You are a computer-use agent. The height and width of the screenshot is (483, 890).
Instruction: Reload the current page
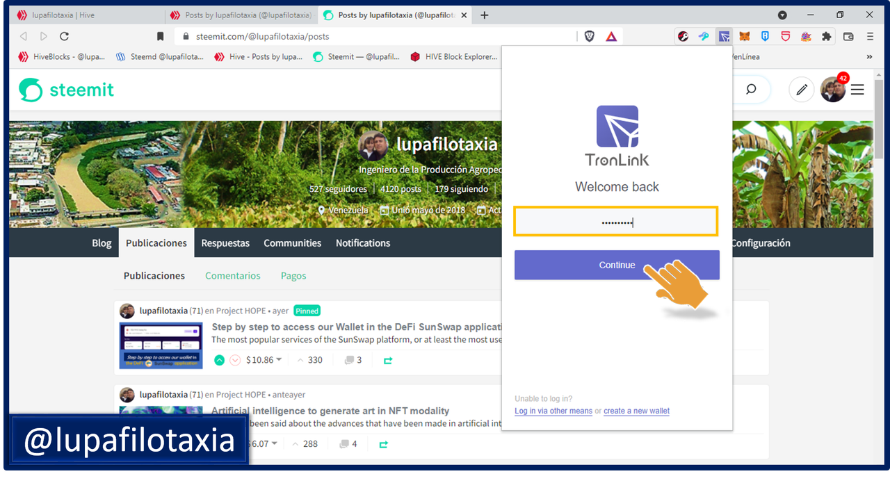point(65,36)
